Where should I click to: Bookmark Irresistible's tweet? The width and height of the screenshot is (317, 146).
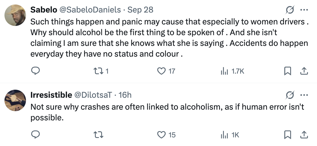[x=287, y=135]
